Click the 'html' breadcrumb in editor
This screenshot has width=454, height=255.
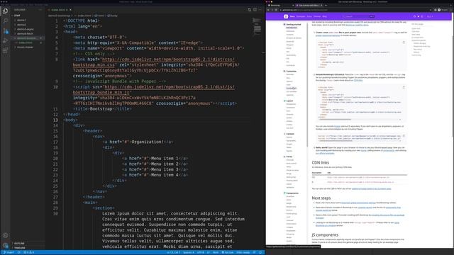99,16
